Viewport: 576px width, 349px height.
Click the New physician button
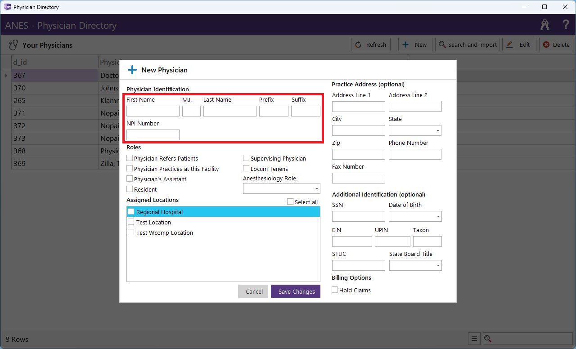click(414, 45)
